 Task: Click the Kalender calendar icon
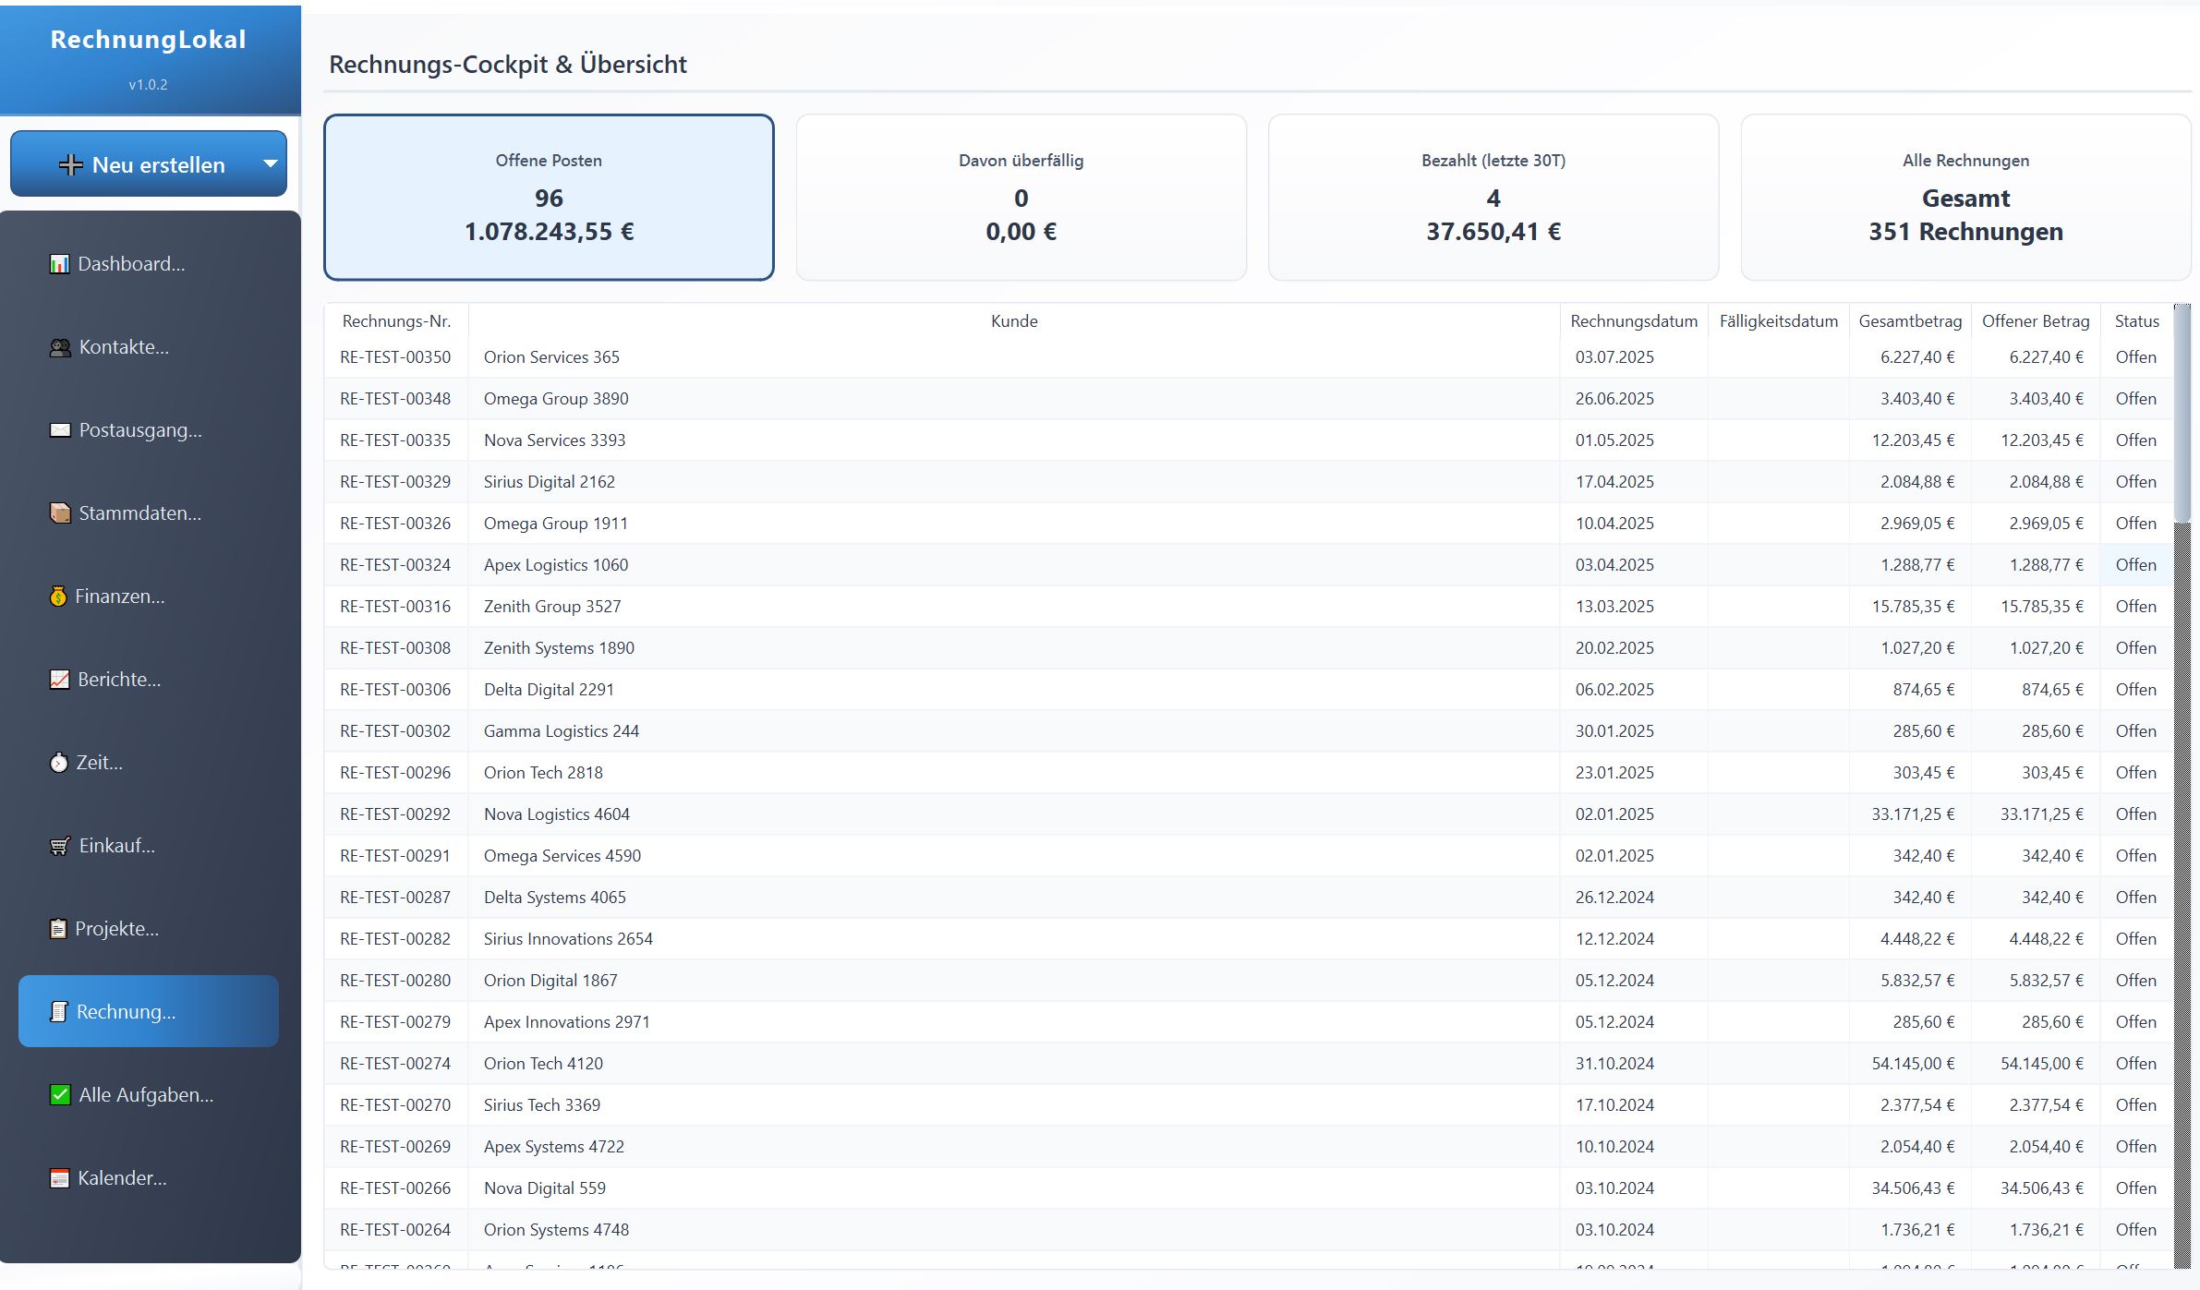coord(59,1178)
